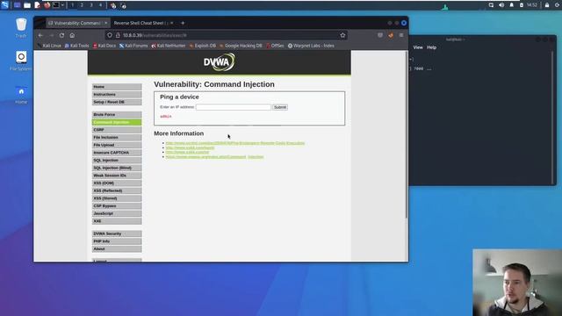This screenshot has height=316, width=562.
Task: Open Instructions in DVWA sidebar
Action: (x=117, y=95)
